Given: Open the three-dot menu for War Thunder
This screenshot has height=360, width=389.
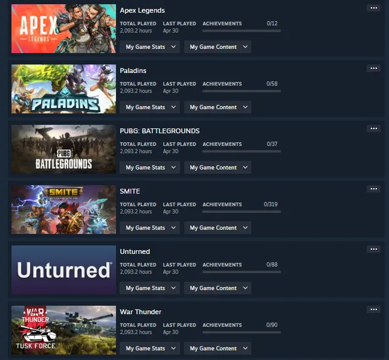Looking at the screenshot, I should [x=373, y=309].
